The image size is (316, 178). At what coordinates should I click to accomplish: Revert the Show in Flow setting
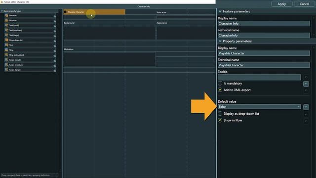[x=306, y=121]
